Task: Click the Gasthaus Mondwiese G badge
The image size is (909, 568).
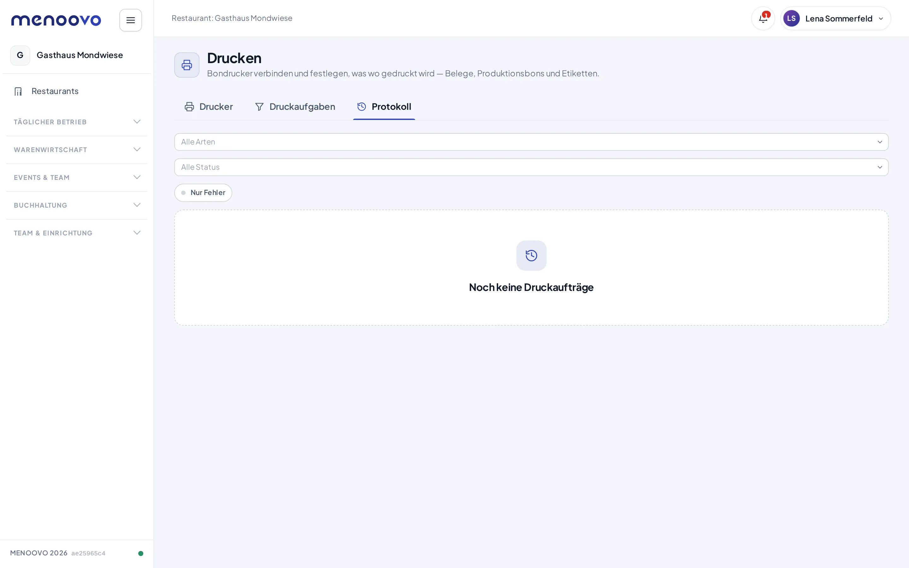Action: click(x=20, y=55)
